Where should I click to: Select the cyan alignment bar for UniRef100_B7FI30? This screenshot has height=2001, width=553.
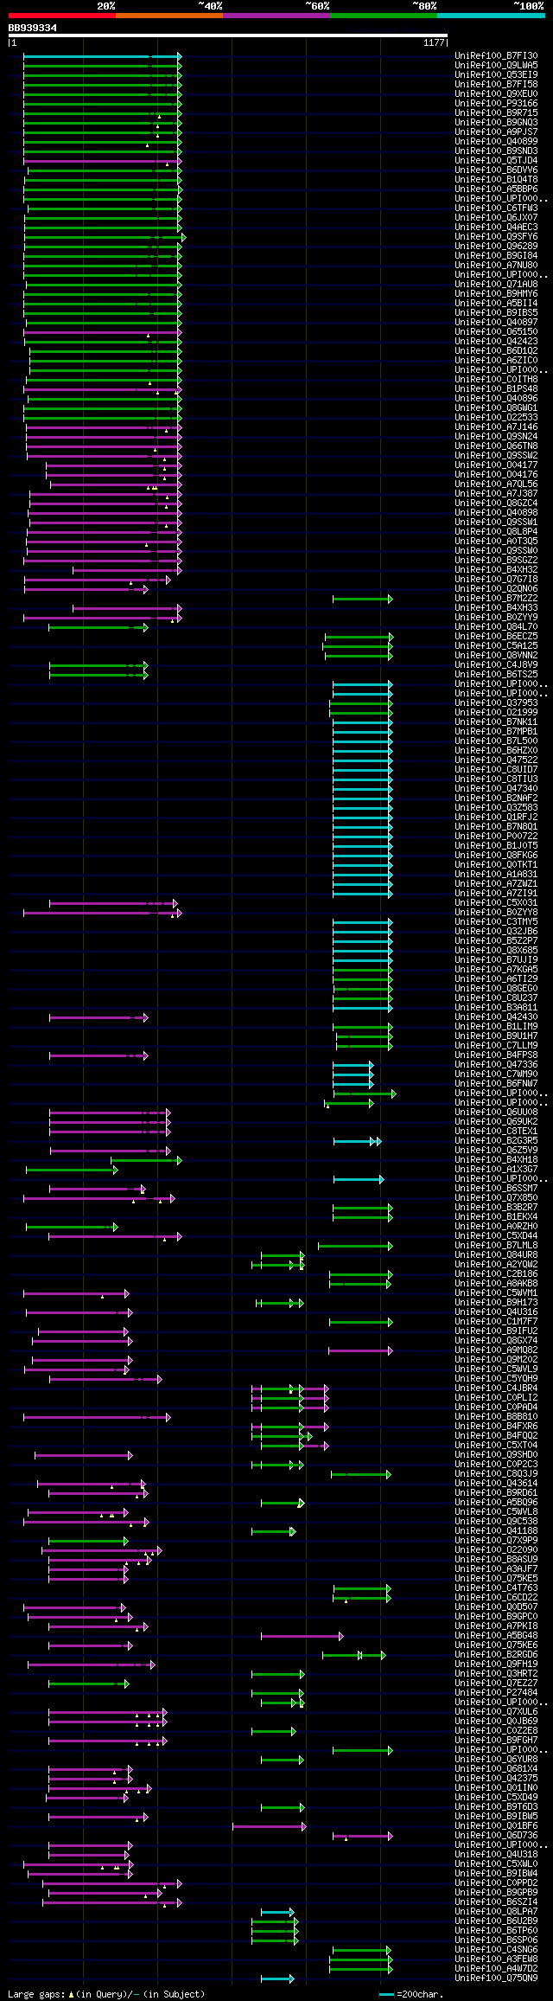click(102, 56)
